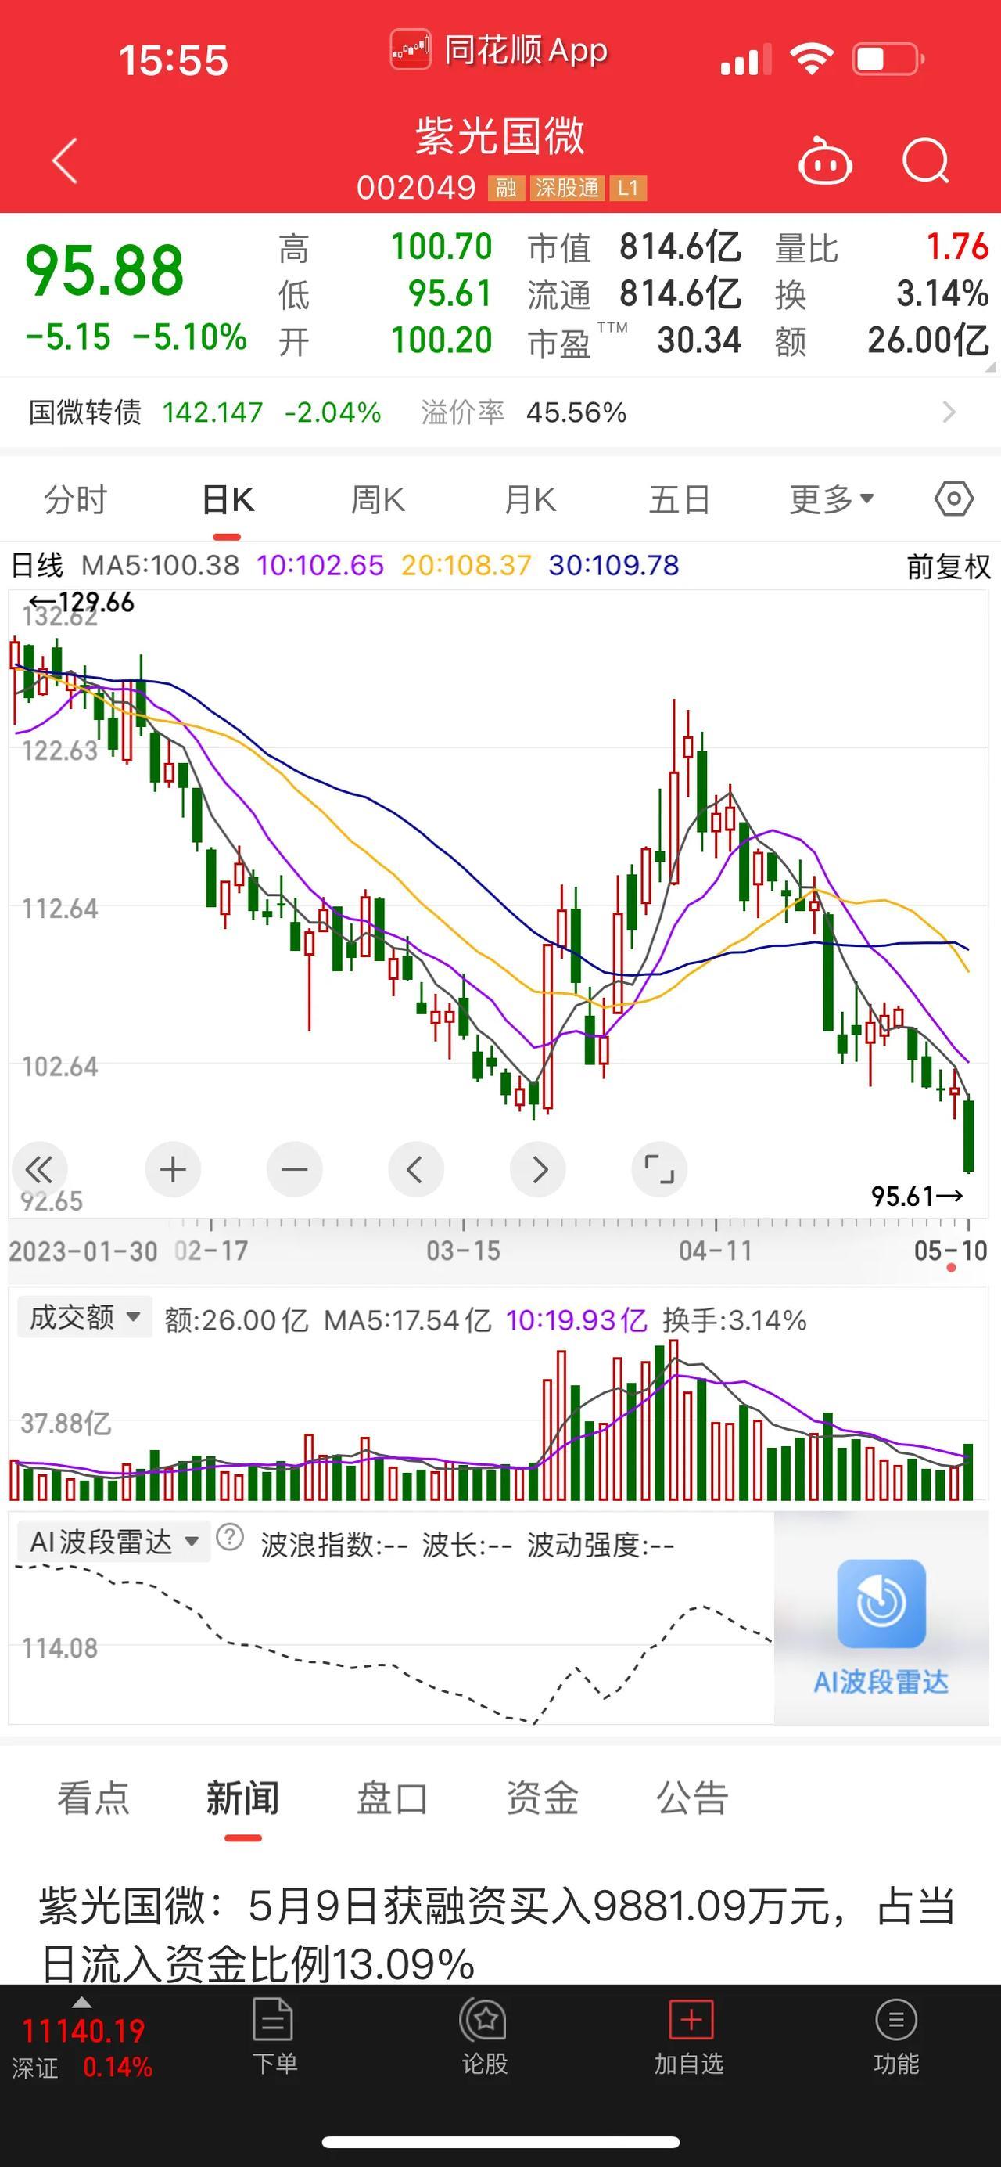Tap yellow MA20 108.37 label
Screen dimensions: 1001x2167
pyautogui.click(x=466, y=565)
